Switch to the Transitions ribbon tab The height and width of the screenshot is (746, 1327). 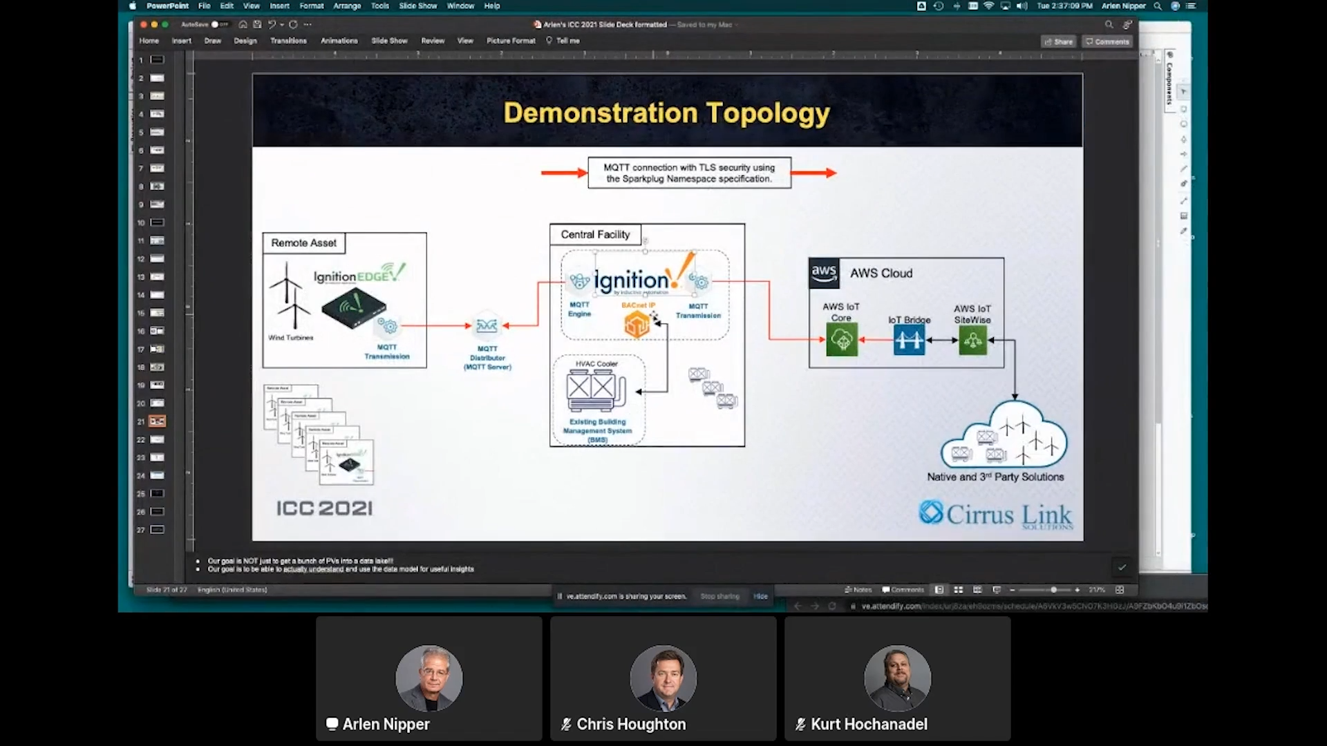288,41
